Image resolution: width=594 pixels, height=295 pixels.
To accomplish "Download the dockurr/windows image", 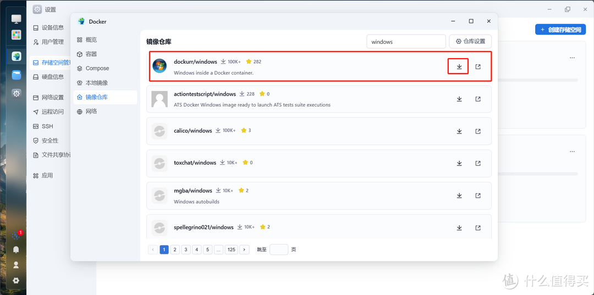I will click(459, 66).
